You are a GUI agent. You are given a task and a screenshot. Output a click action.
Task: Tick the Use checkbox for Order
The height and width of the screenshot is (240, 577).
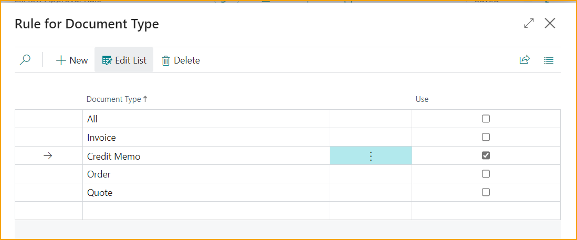pos(486,174)
